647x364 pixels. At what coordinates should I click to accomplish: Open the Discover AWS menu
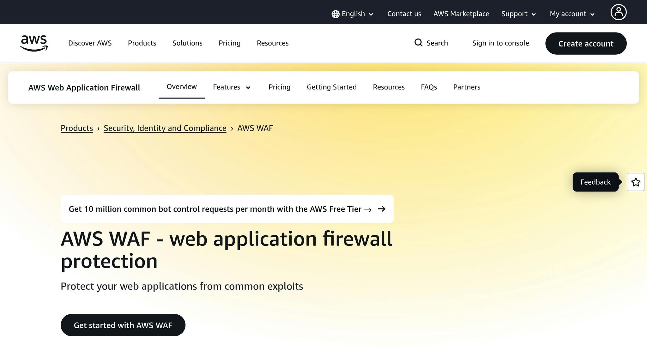coord(90,43)
